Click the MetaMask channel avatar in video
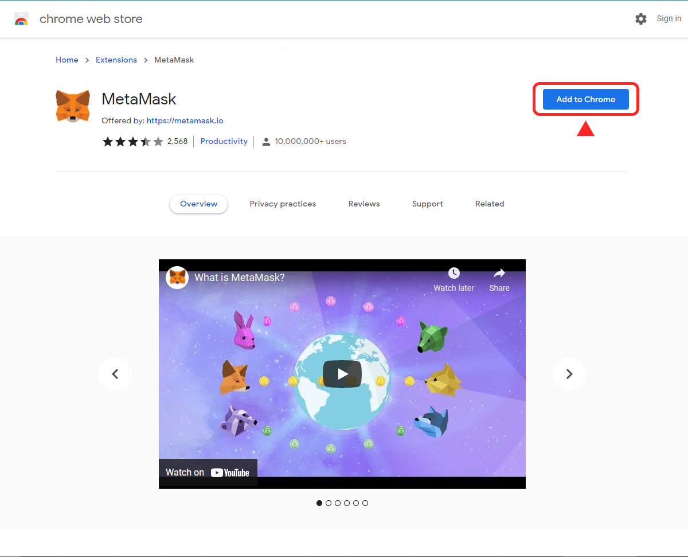This screenshot has width=688, height=557. [178, 278]
